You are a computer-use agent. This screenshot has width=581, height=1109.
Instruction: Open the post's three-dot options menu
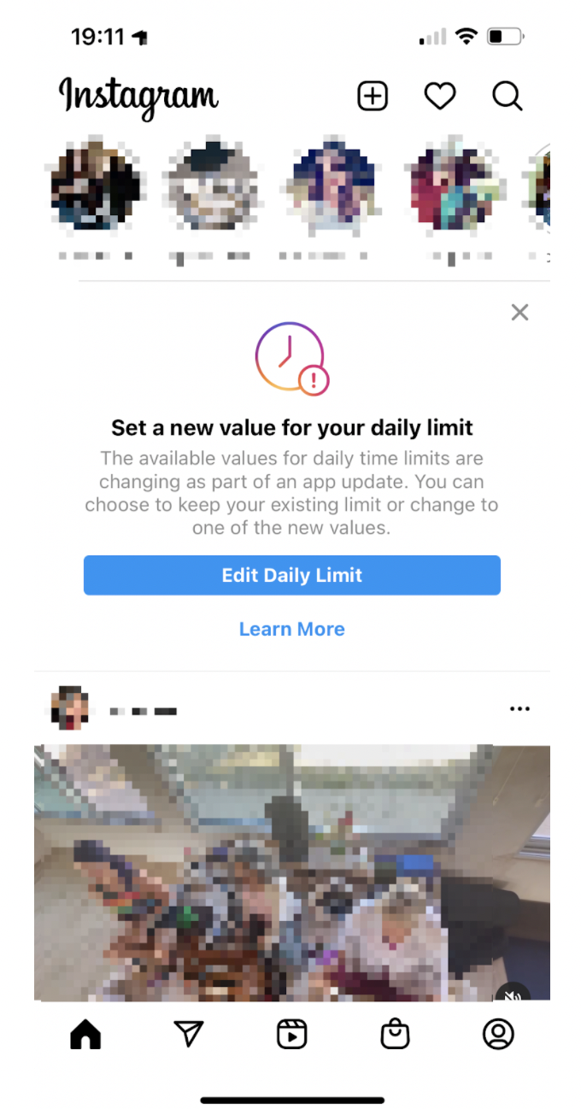[x=519, y=709]
